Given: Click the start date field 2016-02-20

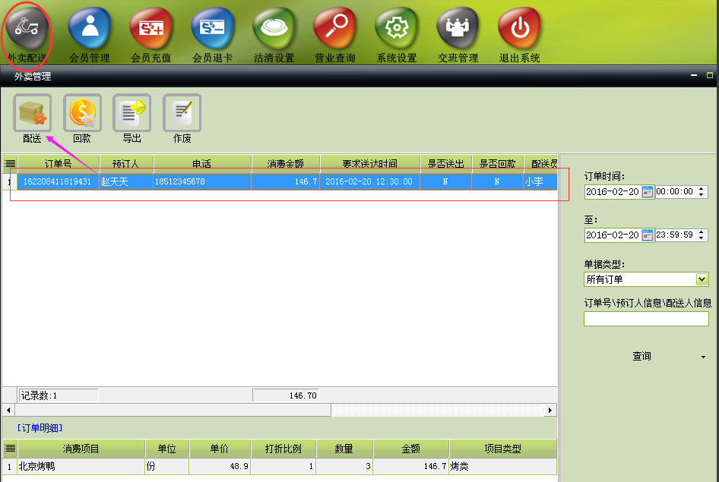Looking at the screenshot, I should 613,192.
